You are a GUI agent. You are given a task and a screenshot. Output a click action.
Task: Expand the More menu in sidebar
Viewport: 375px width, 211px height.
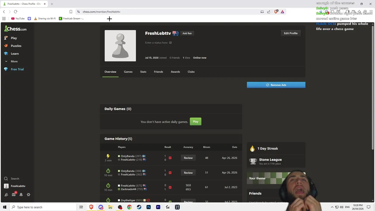14,61
